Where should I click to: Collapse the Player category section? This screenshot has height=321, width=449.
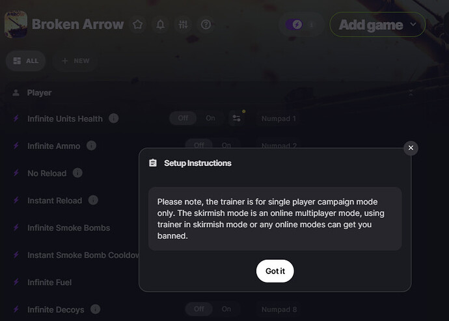(410, 93)
